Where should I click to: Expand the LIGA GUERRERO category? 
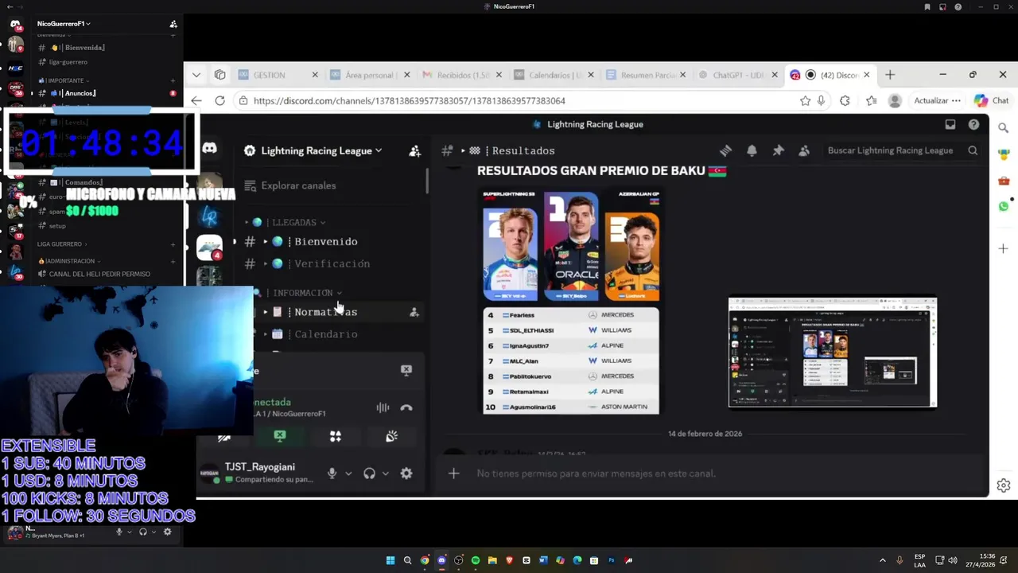[x=62, y=244]
